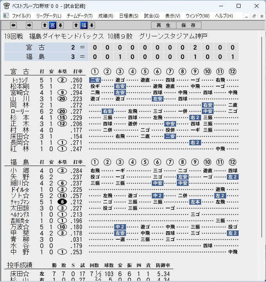Select player name ヘルナンデス in 福島 lineup
266x282 pixels.
20,214
